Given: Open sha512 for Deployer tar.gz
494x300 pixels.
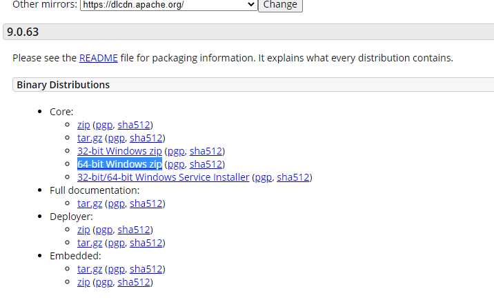Looking at the screenshot, I should coord(146,243).
